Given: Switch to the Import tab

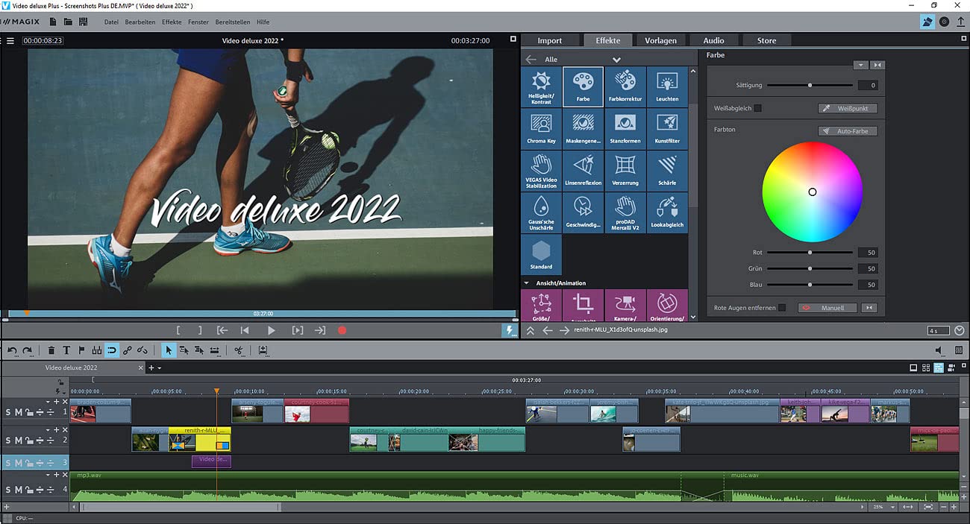Looking at the screenshot, I should pos(549,40).
